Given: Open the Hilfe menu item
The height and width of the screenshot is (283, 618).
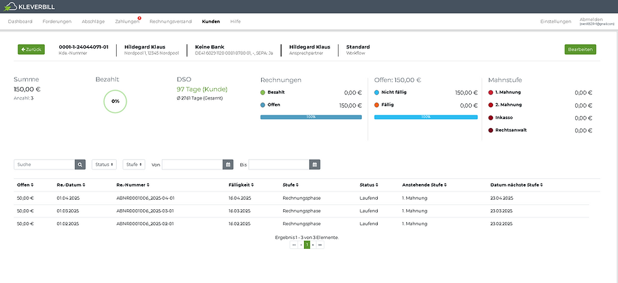Looking at the screenshot, I should [x=235, y=21].
